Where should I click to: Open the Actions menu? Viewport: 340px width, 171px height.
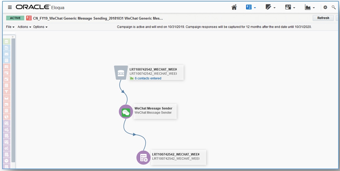point(24,27)
